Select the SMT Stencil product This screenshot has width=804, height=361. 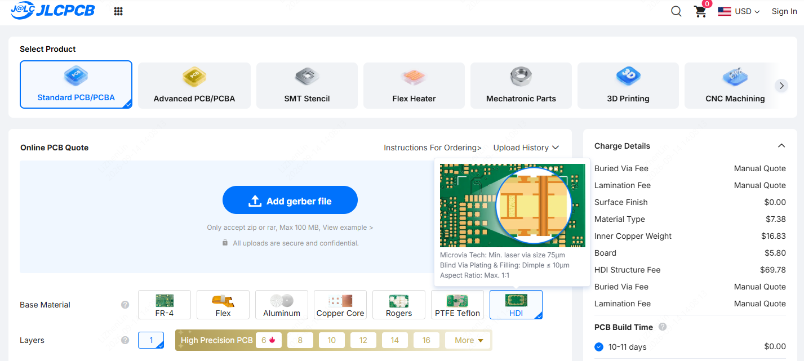pos(307,86)
